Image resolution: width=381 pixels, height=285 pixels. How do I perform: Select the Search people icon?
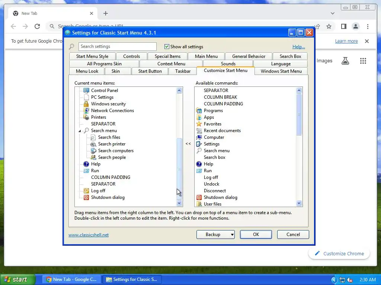93,157
